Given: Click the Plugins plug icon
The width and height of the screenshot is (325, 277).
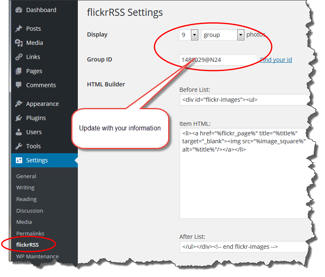Looking at the screenshot, I should click(19, 118).
